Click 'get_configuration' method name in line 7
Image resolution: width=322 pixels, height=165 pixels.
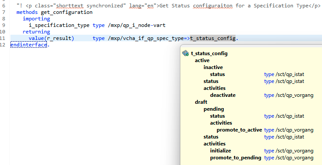67,12
